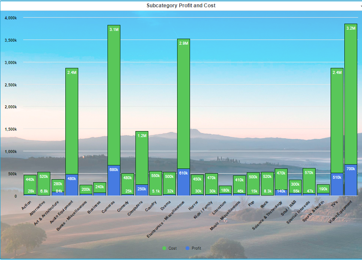Click the green Cost legend marker
Screen dimensions: 362x260
coord(164,248)
